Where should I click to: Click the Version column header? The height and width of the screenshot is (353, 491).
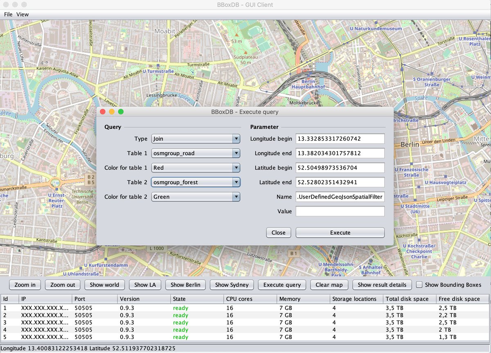144,299
